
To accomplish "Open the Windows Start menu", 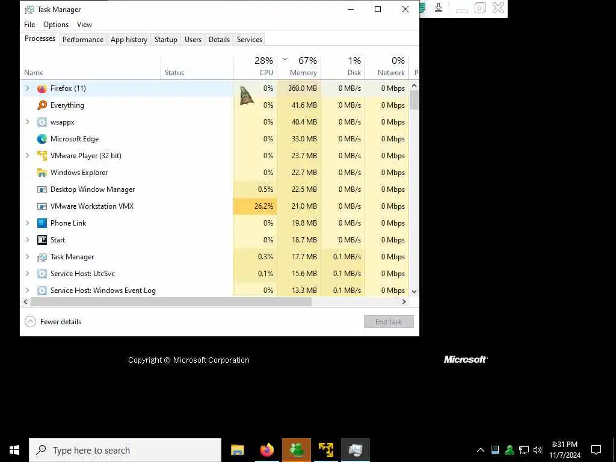I will coord(14,450).
